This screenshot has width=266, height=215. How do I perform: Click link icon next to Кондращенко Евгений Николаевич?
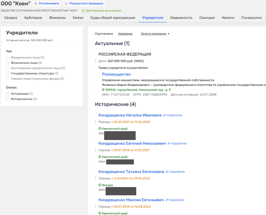169,144
